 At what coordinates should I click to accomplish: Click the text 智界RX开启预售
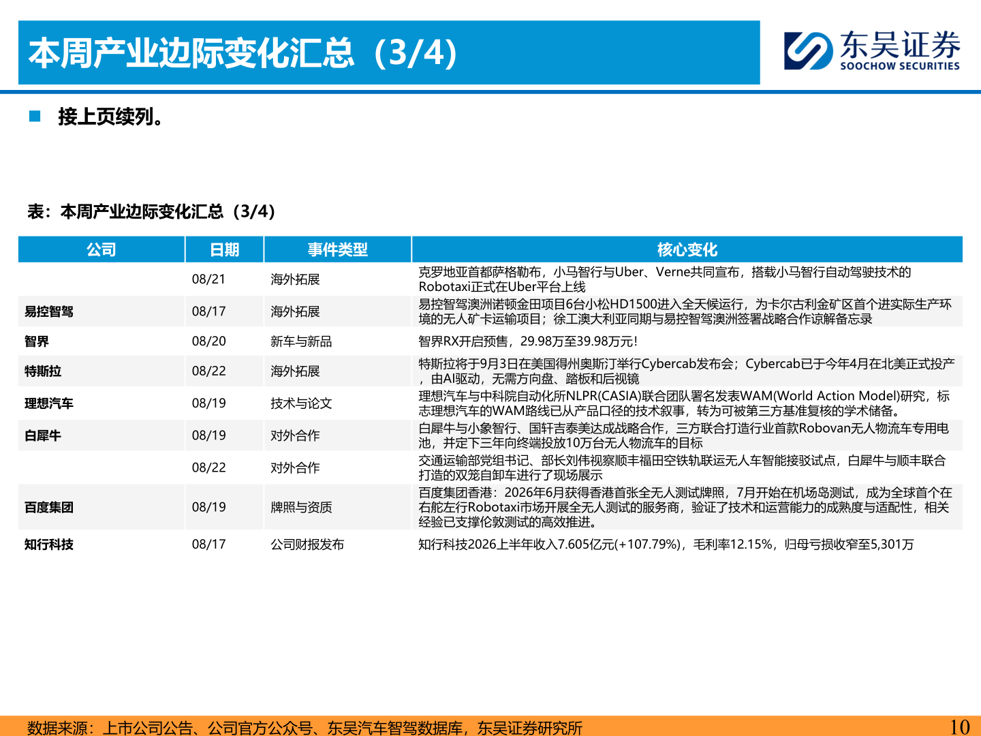click(528, 341)
